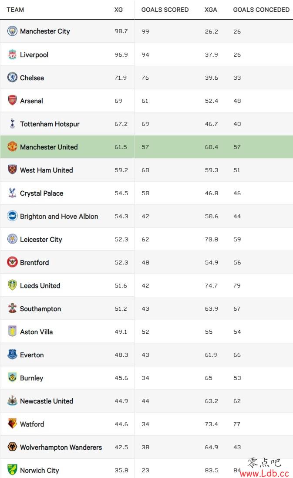The width and height of the screenshot is (293, 478).
Task: Click the Arsenal club crest
Action: pyautogui.click(x=12, y=100)
